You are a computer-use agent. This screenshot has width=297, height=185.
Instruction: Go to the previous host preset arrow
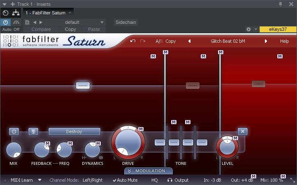pyautogui.click(x=35, y=22)
